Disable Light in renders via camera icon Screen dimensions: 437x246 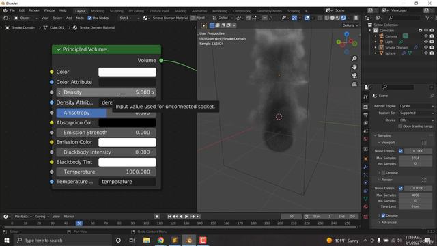[432, 42]
